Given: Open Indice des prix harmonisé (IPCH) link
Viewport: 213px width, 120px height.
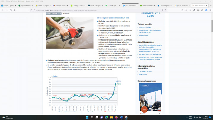Looking at the screenshot, I should click(x=150, y=31).
